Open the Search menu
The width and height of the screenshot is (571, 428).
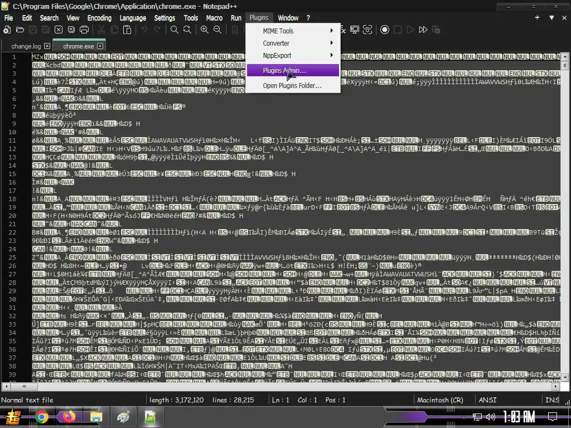[x=49, y=18]
